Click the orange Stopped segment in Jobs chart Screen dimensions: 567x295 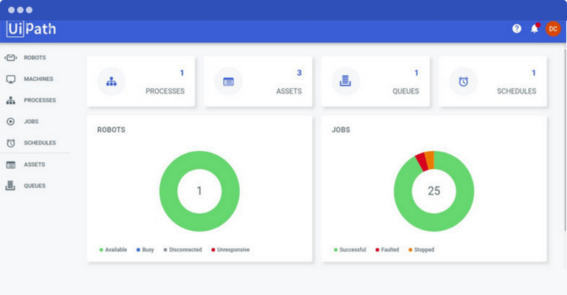coord(430,160)
